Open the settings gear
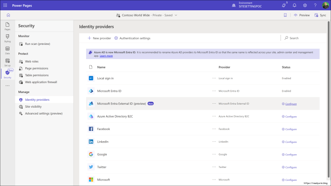 [305, 6]
